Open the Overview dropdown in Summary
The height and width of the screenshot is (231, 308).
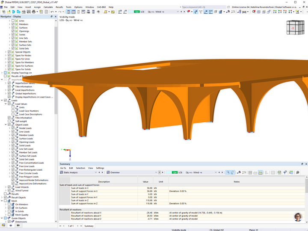click(x=156, y=172)
